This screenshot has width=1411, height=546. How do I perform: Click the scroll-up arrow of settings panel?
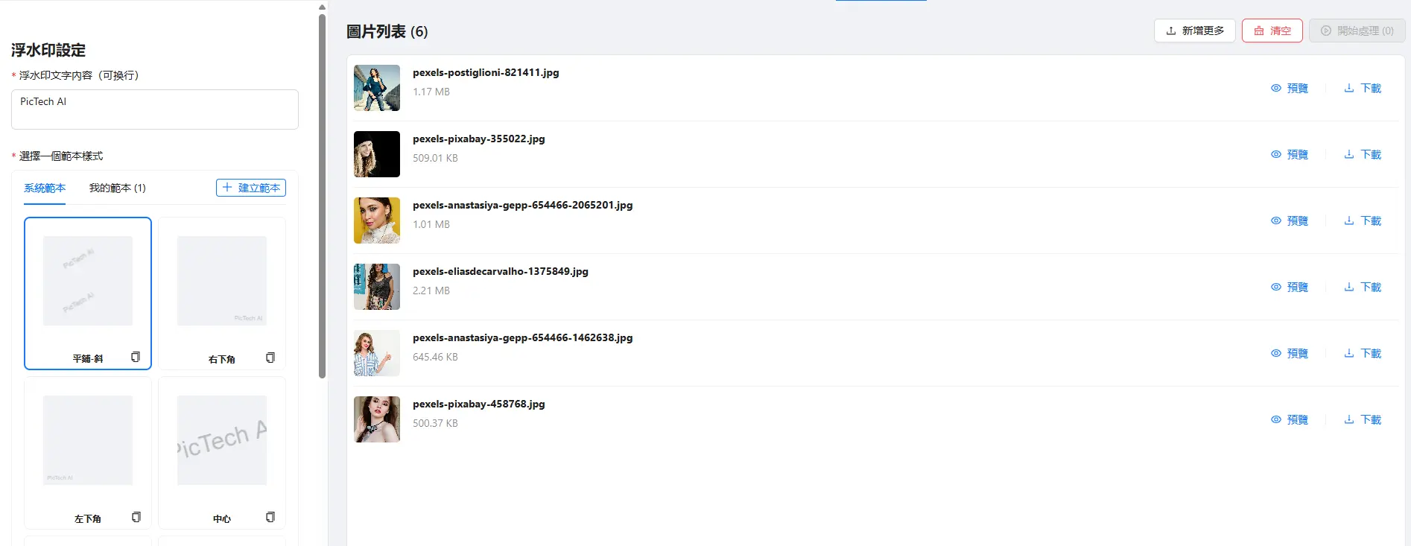[322, 7]
